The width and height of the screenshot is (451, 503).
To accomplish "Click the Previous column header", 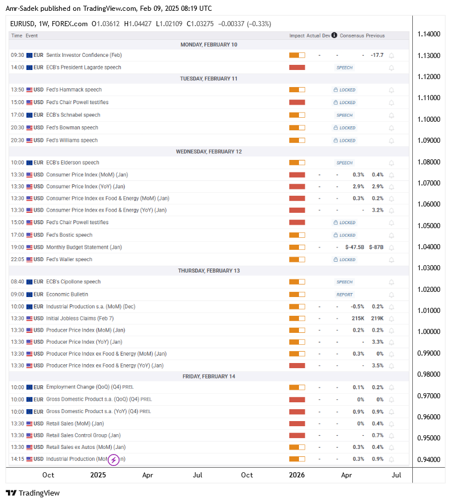I will tap(375, 36).
